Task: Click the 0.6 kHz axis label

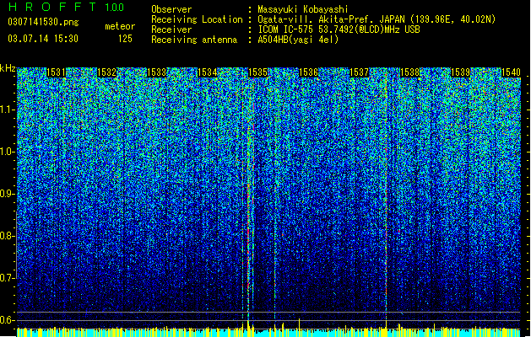Action: click(8, 320)
